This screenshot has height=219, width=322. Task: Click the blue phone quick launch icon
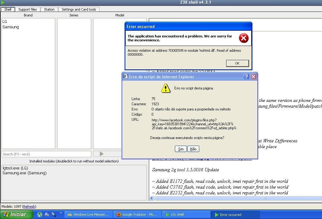click(x=54, y=214)
